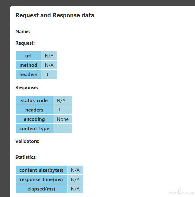The image size is (195, 197).
Task: Click the Request and Response data heading
Action: [55, 15]
